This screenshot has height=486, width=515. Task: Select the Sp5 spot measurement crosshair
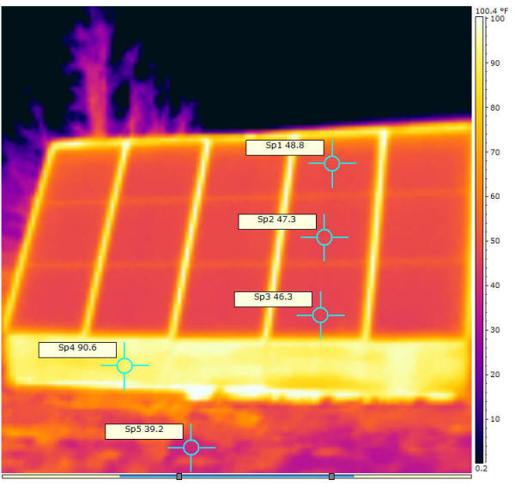coord(191,447)
